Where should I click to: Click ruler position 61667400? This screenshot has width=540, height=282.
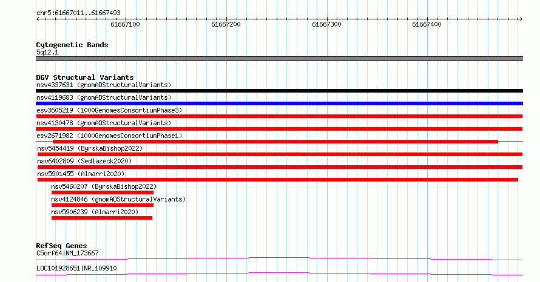click(x=427, y=24)
